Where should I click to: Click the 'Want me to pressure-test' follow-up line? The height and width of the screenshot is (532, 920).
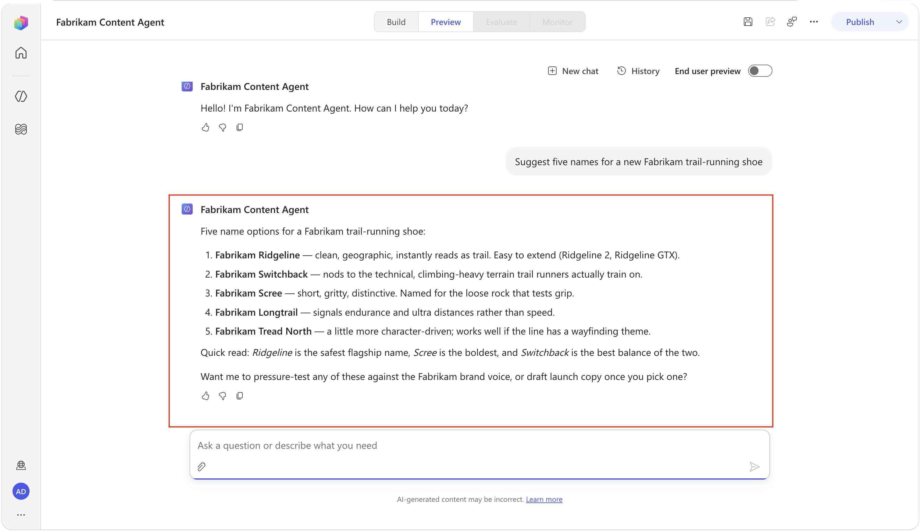coord(444,377)
